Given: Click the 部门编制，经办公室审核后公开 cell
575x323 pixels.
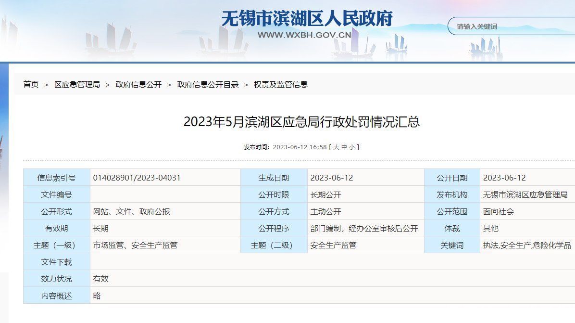Looking at the screenshot, I should [365, 228].
